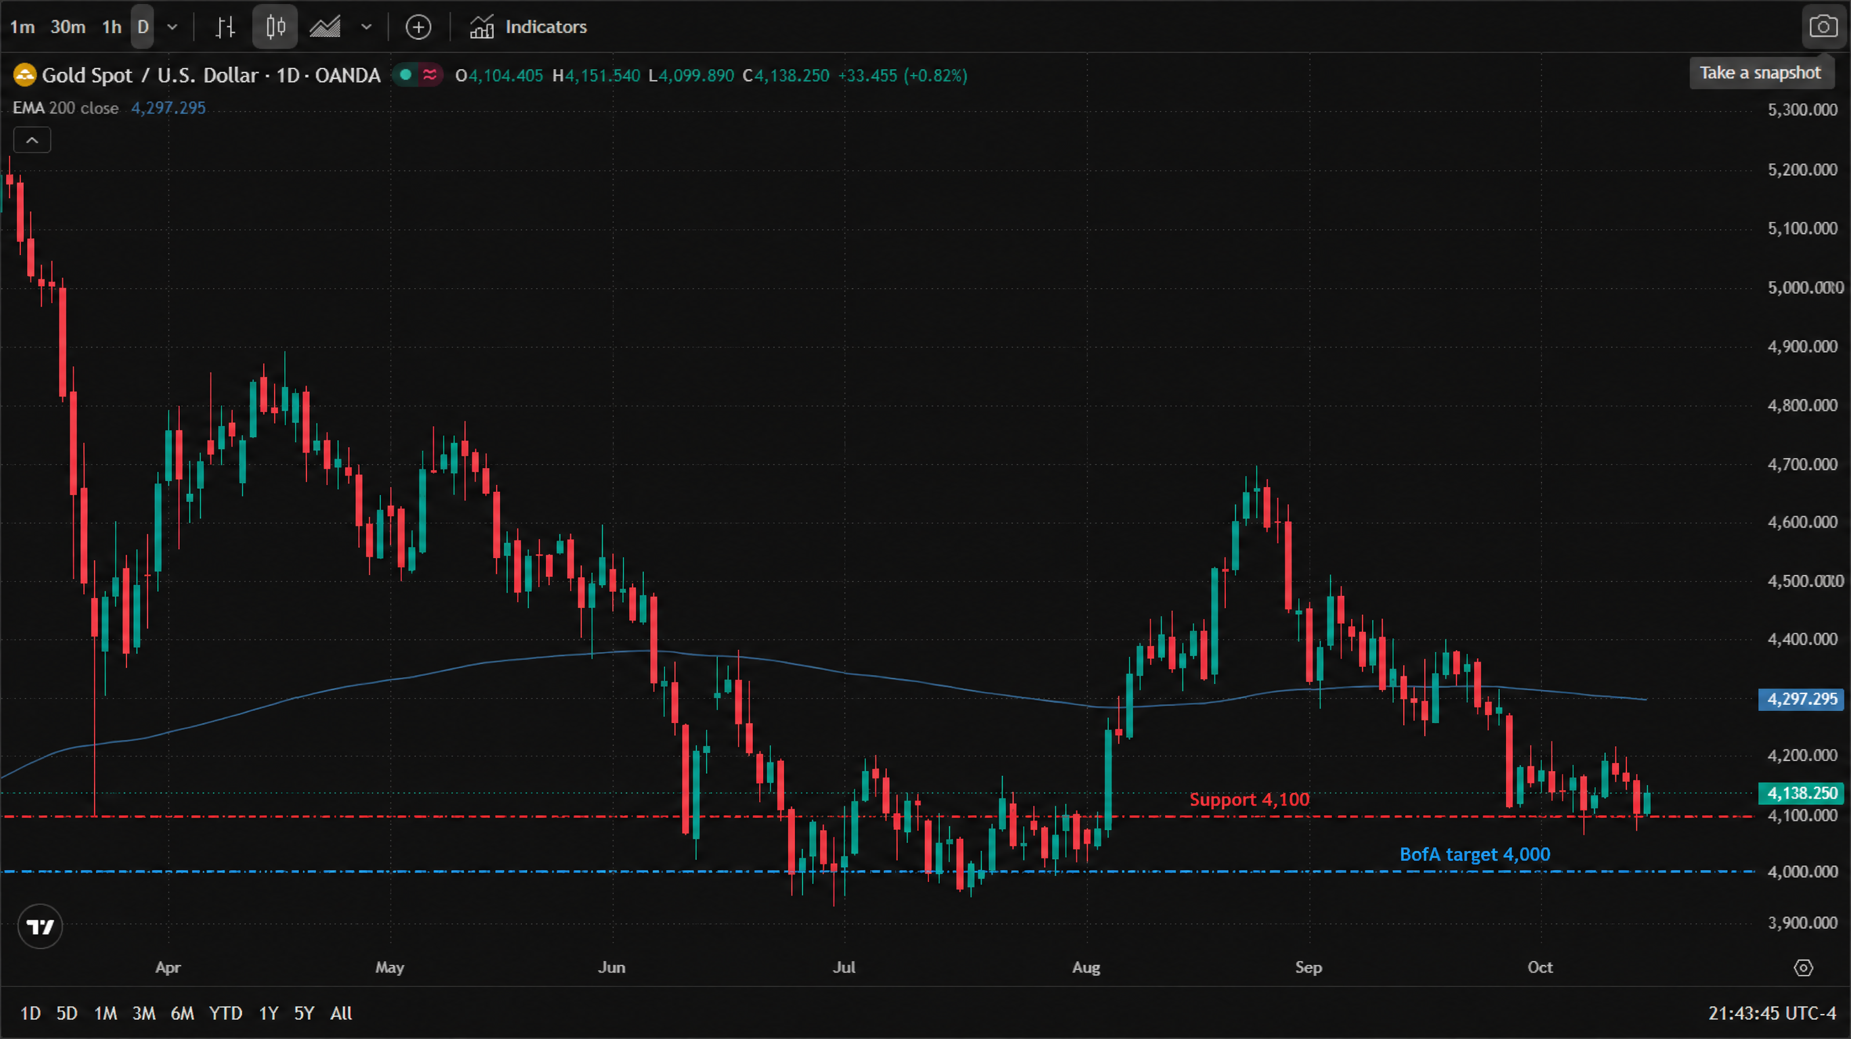Select the EMA 200 close legend
This screenshot has height=1039, width=1851.
pyautogui.click(x=66, y=108)
